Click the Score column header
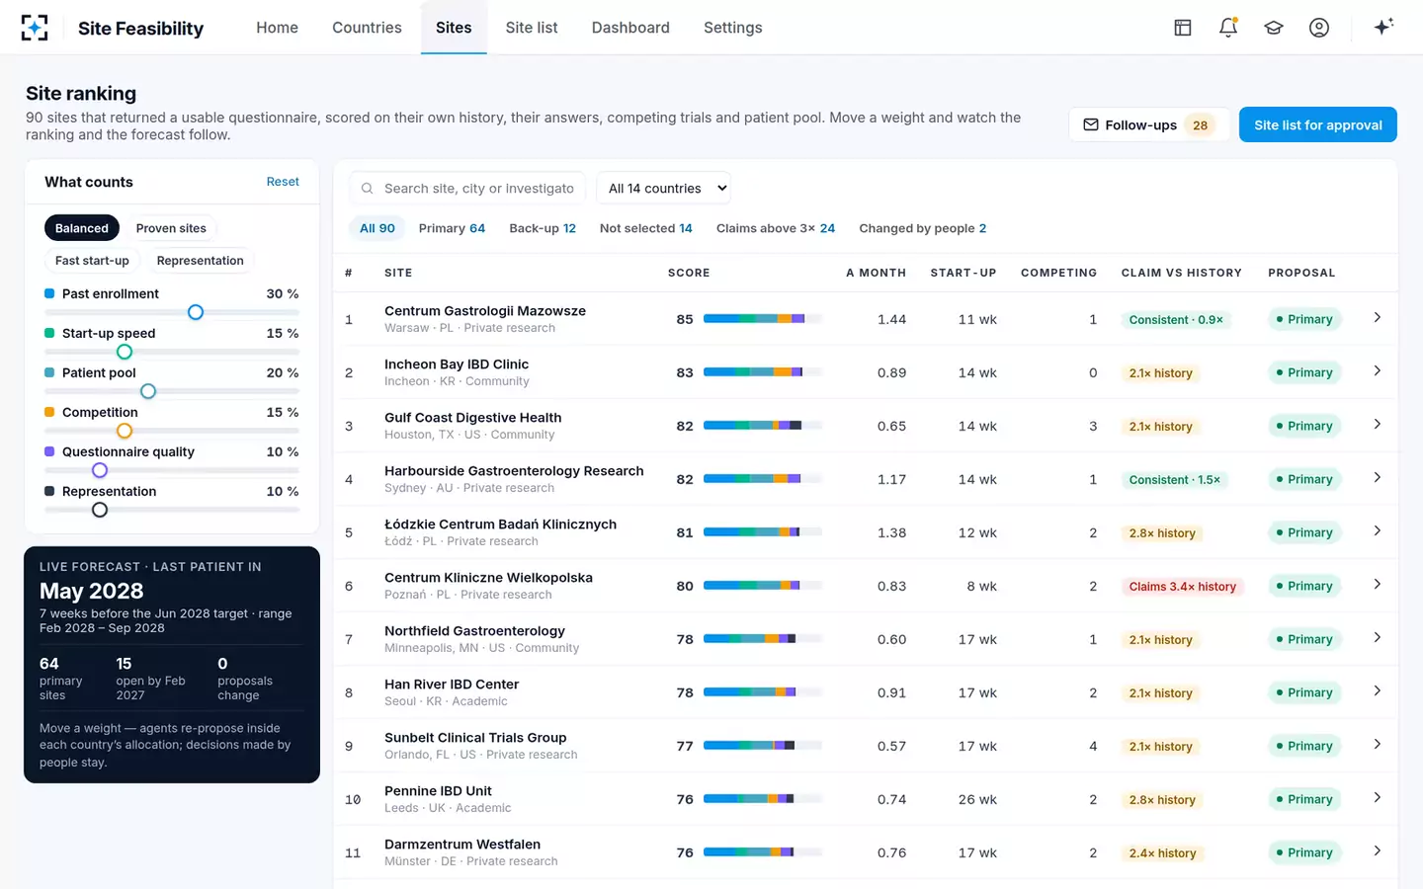 [689, 273]
